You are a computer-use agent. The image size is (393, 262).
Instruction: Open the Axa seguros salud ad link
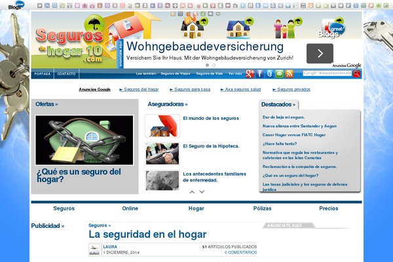coord(240,90)
